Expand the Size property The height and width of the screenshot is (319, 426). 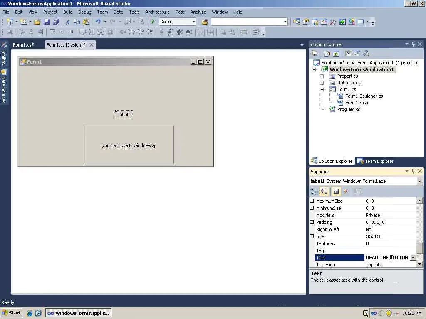click(x=312, y=236)
